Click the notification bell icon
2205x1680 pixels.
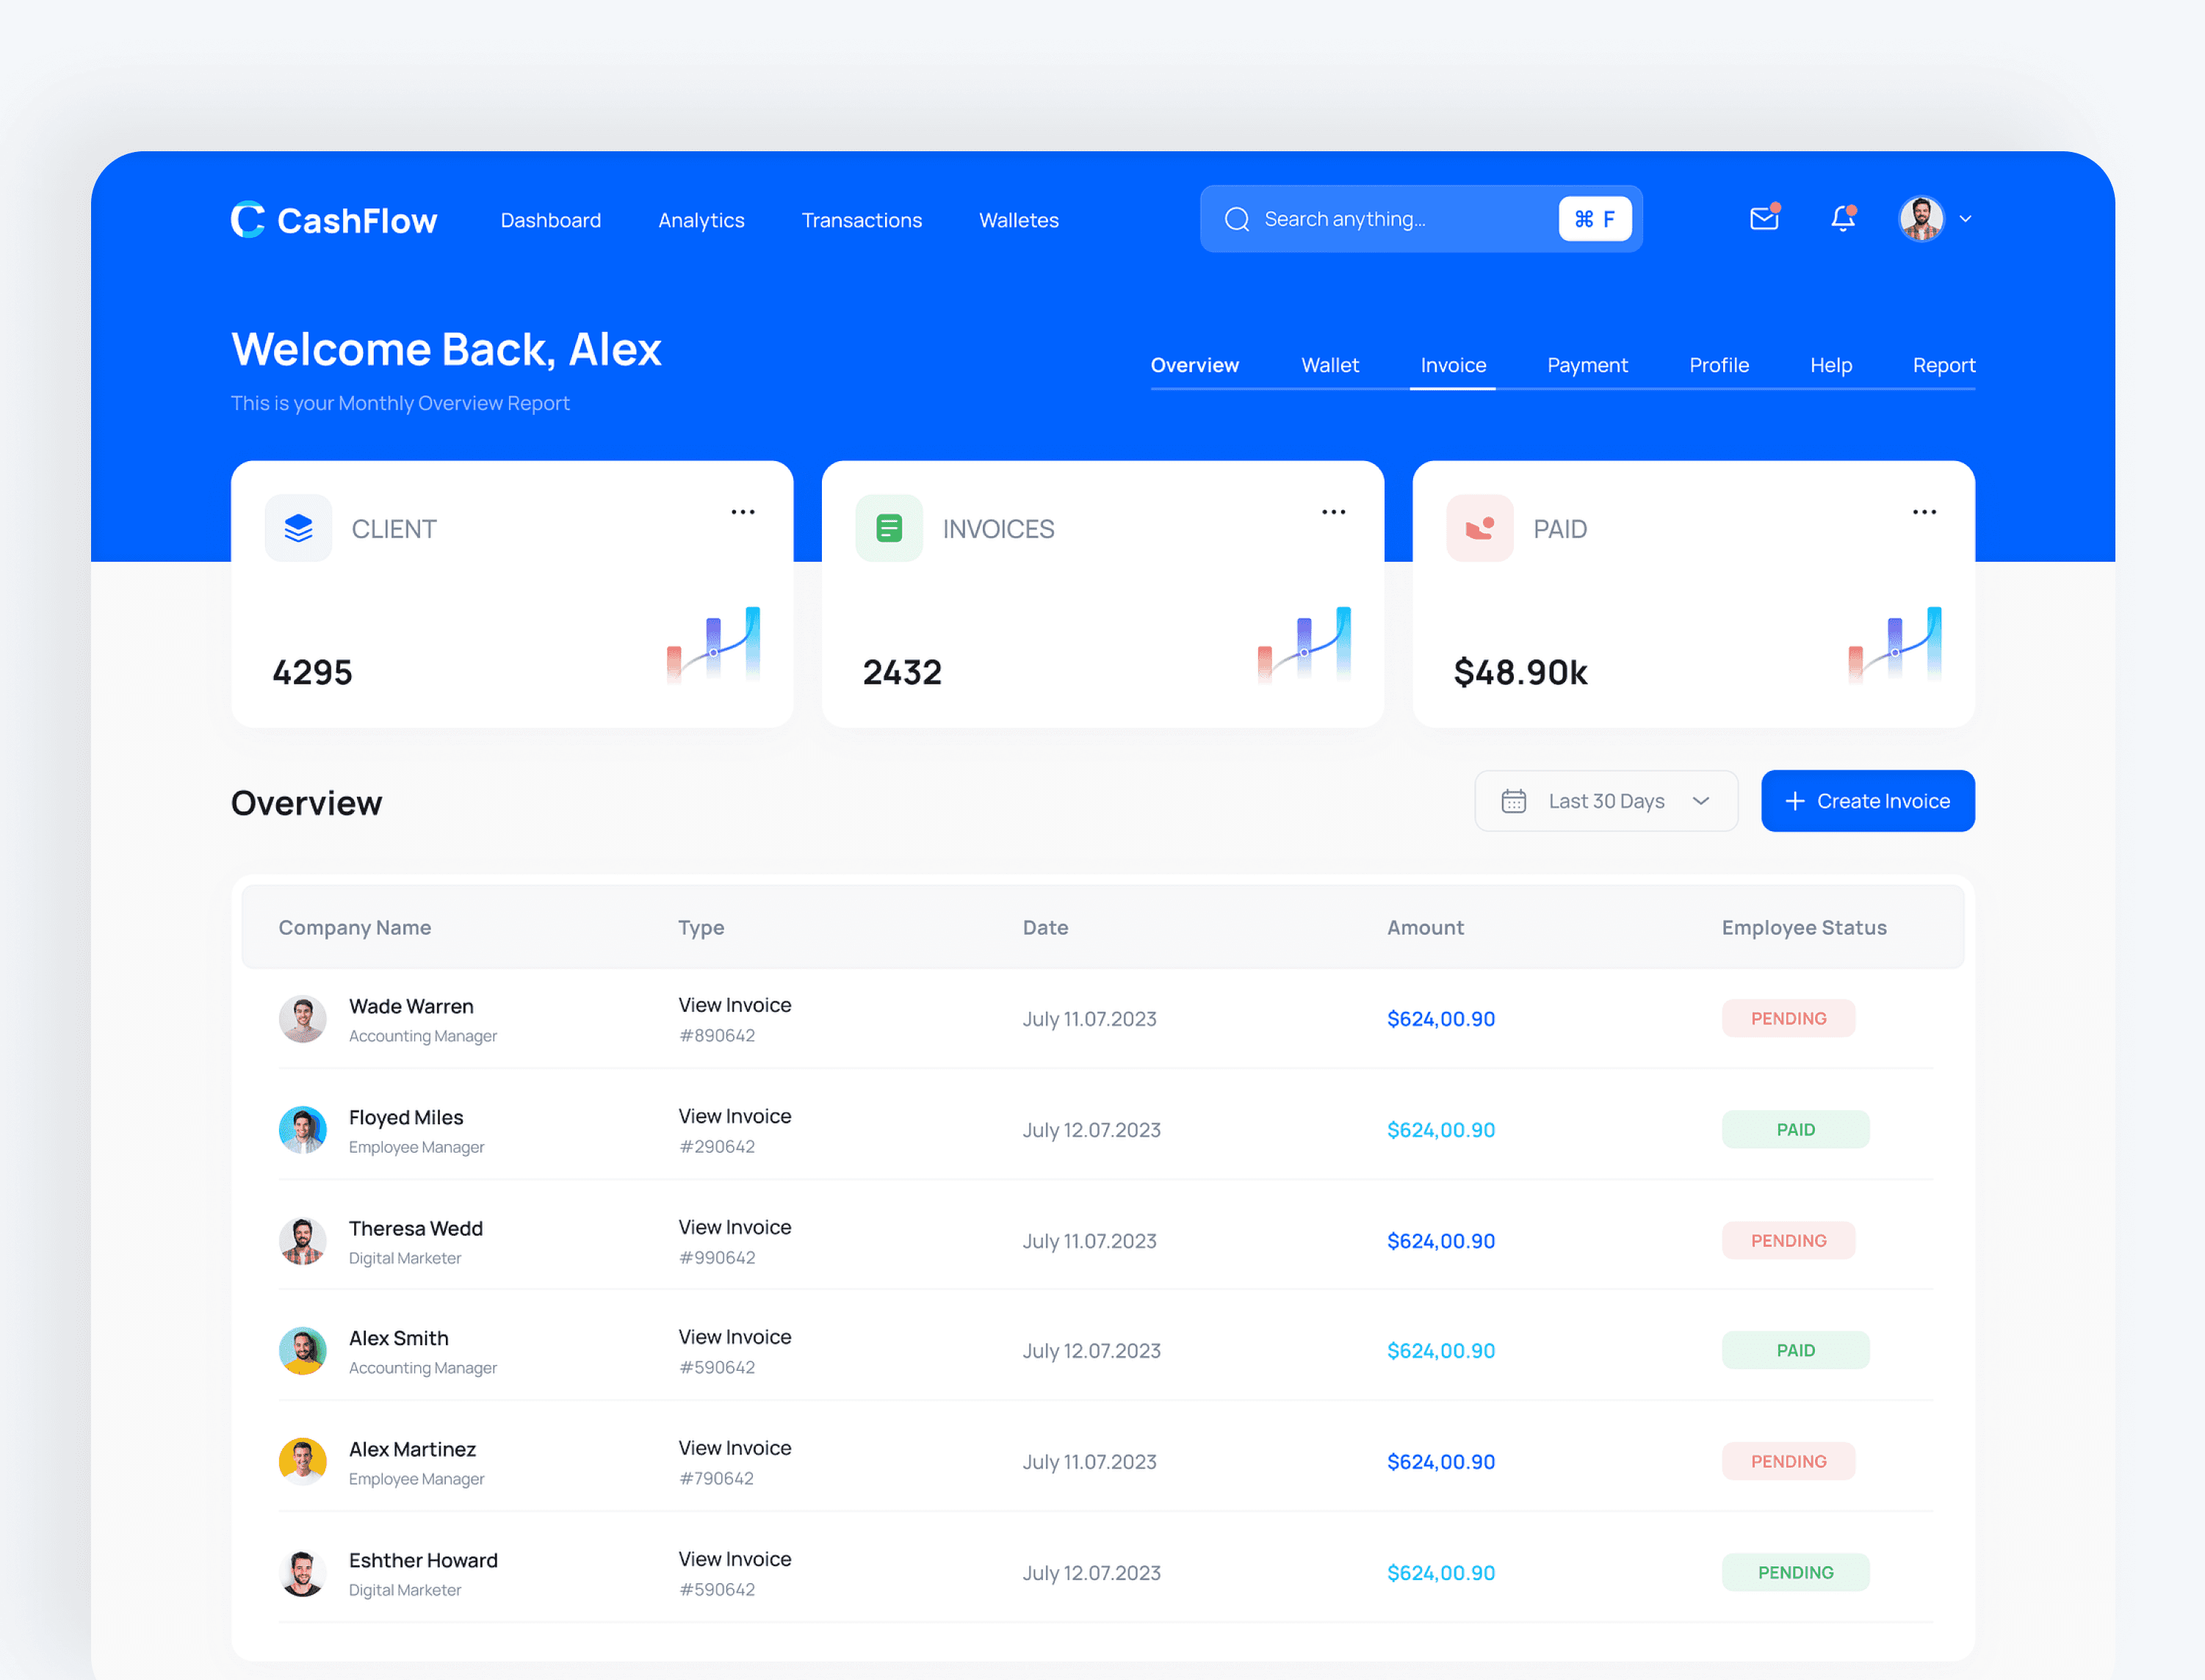click(1842, 218)
